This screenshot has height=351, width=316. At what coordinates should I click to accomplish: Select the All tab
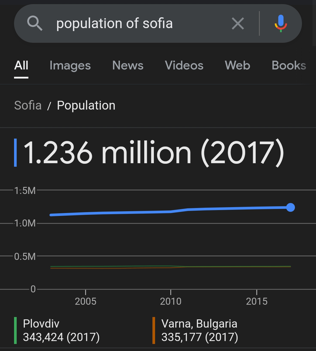click(x=21, y=65)
